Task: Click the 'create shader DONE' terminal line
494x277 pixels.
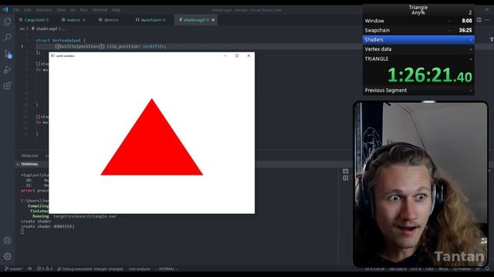Action: [48, 226]
